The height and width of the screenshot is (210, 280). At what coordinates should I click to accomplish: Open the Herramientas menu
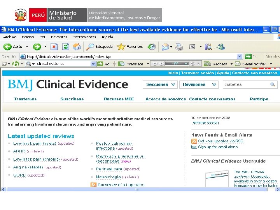click(85, 37)
